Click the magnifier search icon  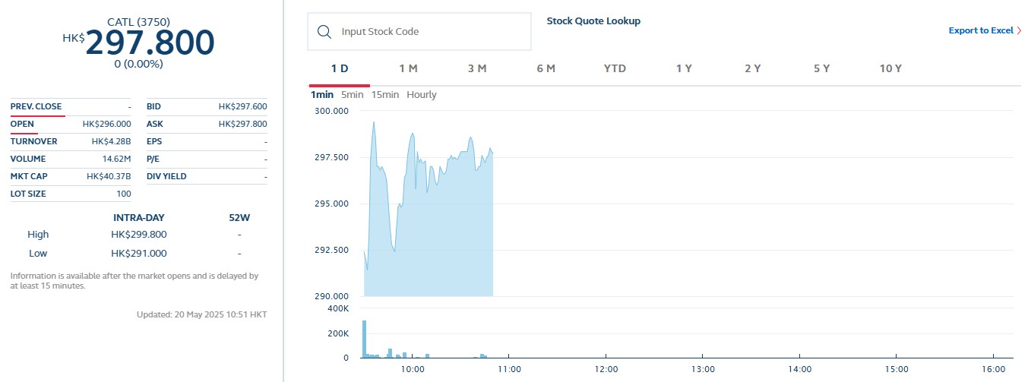coord(324,32)
